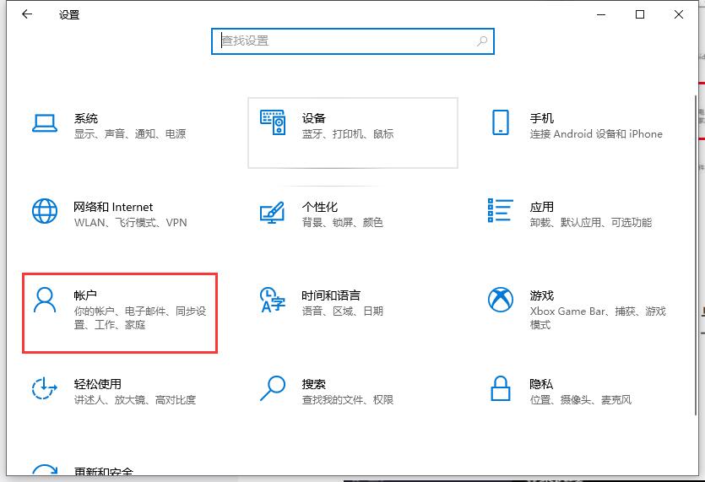Click text 连接 Android 设备和 iPhone
This screenshot has width=705, height=482.
(x=596, y=134)
